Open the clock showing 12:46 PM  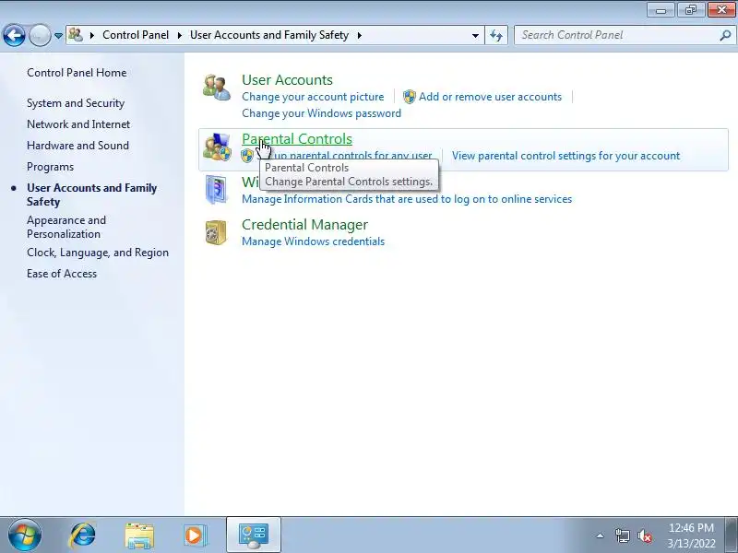click(x=691, y=535)
